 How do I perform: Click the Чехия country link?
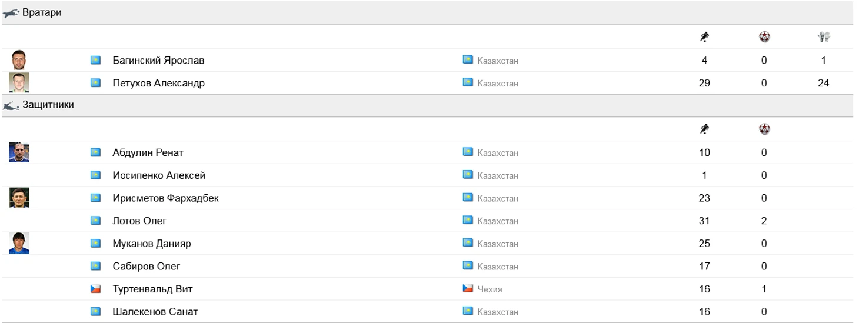pyautogui.click(x=490, y=289)
